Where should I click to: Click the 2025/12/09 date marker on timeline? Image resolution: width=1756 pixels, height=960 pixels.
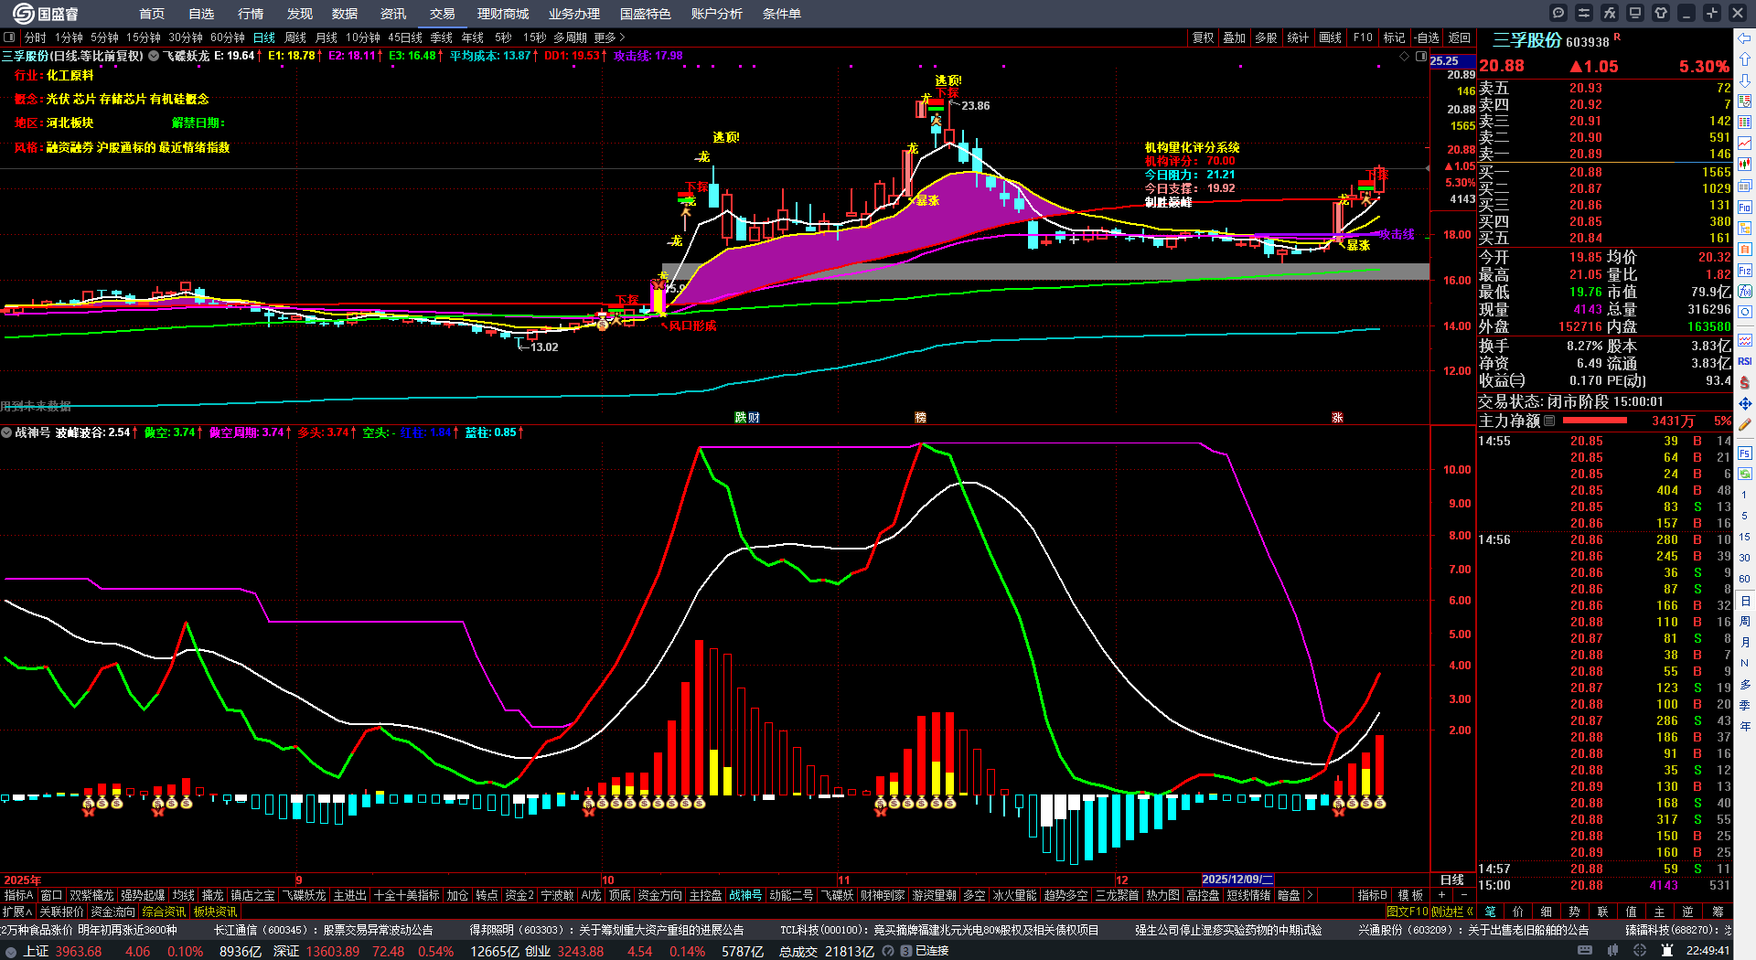coord(1237,880)
